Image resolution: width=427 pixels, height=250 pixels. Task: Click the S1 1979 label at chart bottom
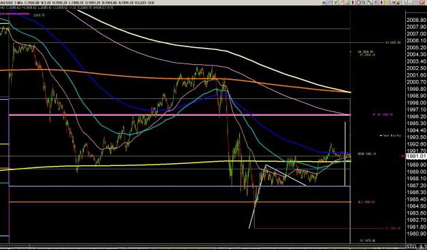tap(368, 240)
